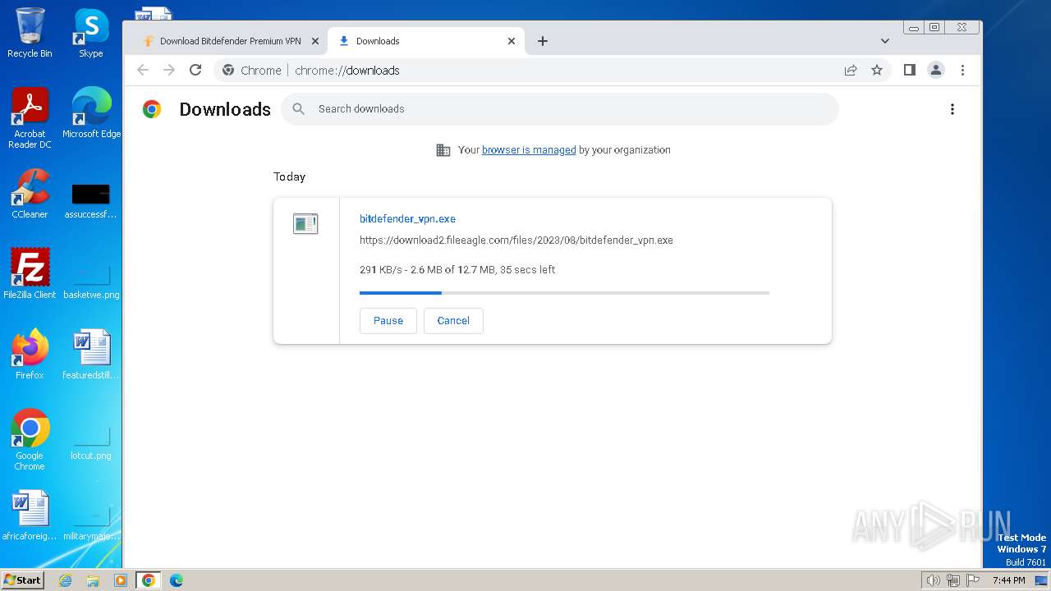This screenshot has height=591, width=1051.
Task: Click the fileeagle download URL
Action: pyautogui.click(x=516, y=241)
